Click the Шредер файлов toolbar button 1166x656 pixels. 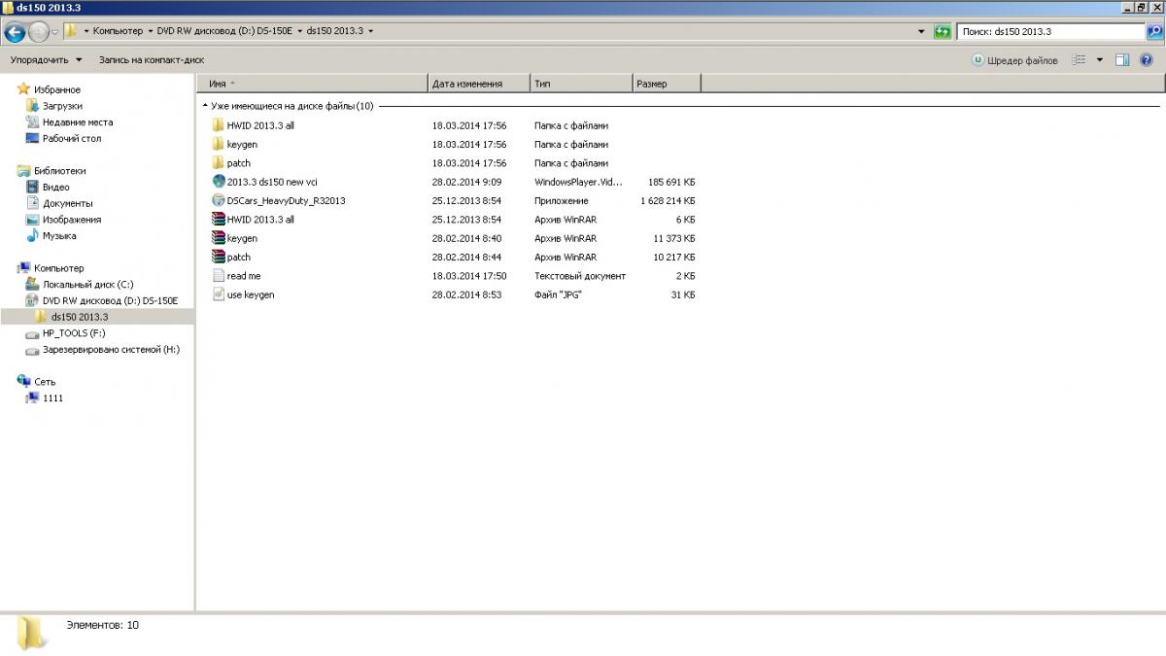coord(1014,60)
